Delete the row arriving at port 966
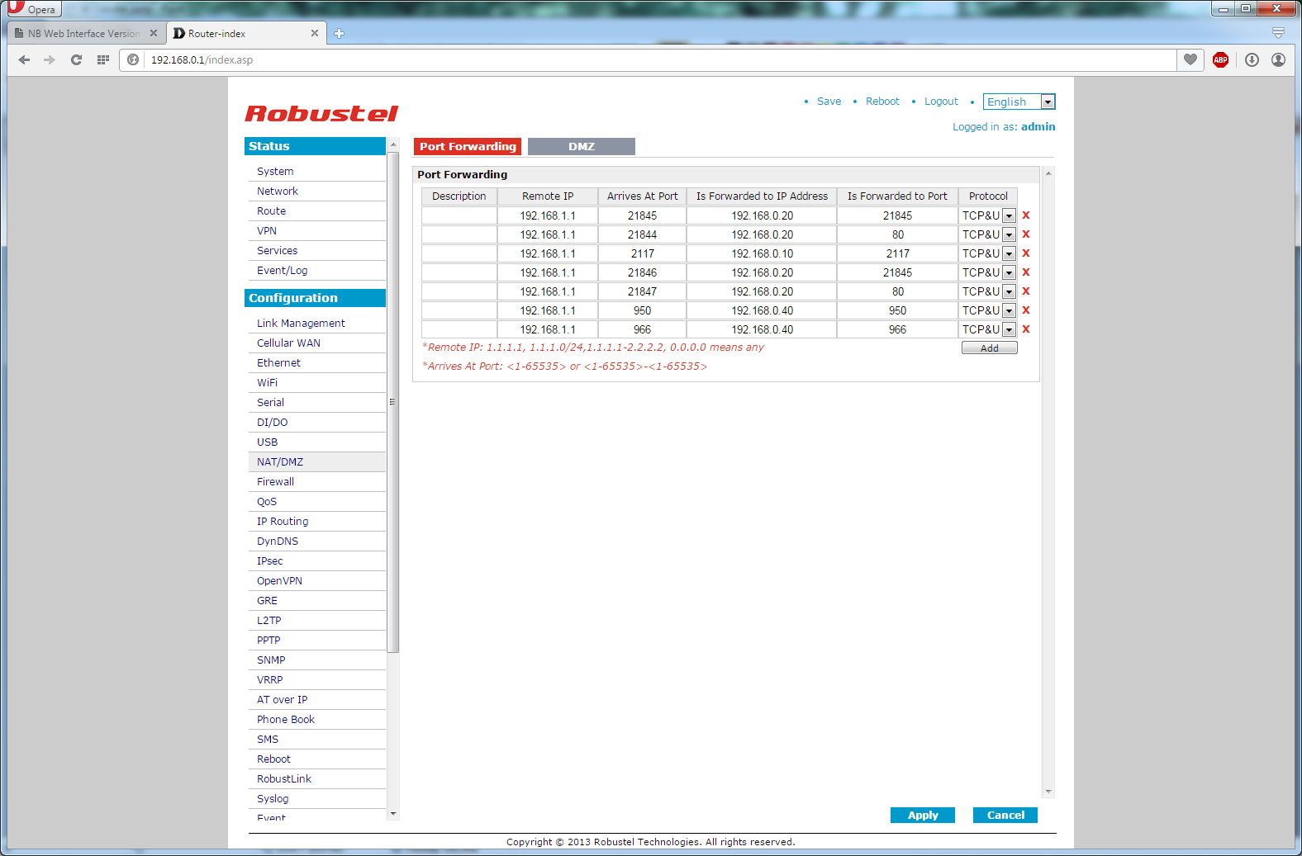 coord(1026,329)
